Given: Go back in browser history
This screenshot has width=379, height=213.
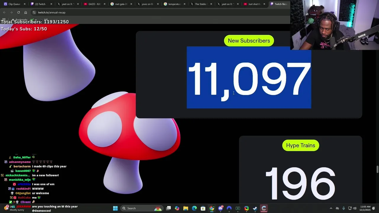Looking at the screenshot, I should click(4, 12).
